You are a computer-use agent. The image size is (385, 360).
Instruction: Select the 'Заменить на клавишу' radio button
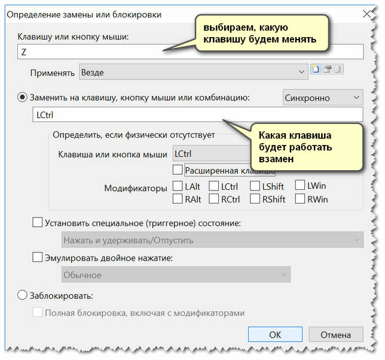(x=22, y=98)
